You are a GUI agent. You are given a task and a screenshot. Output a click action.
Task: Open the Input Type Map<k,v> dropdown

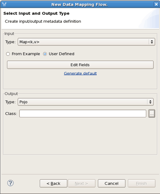tap(86, 42)
